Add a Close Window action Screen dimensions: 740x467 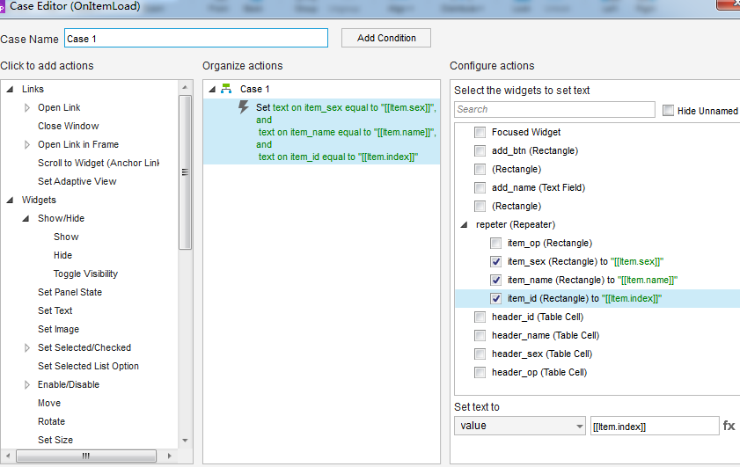69,126
